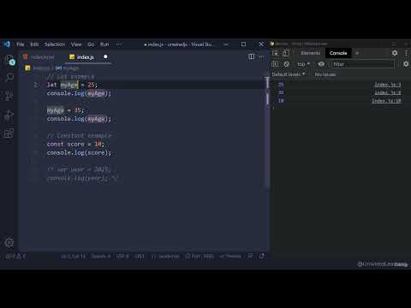Split the editor to the right

click(x=251, y=56)
